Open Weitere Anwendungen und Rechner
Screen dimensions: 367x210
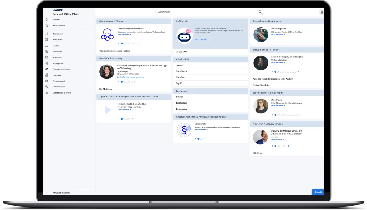tap(114, 51)
